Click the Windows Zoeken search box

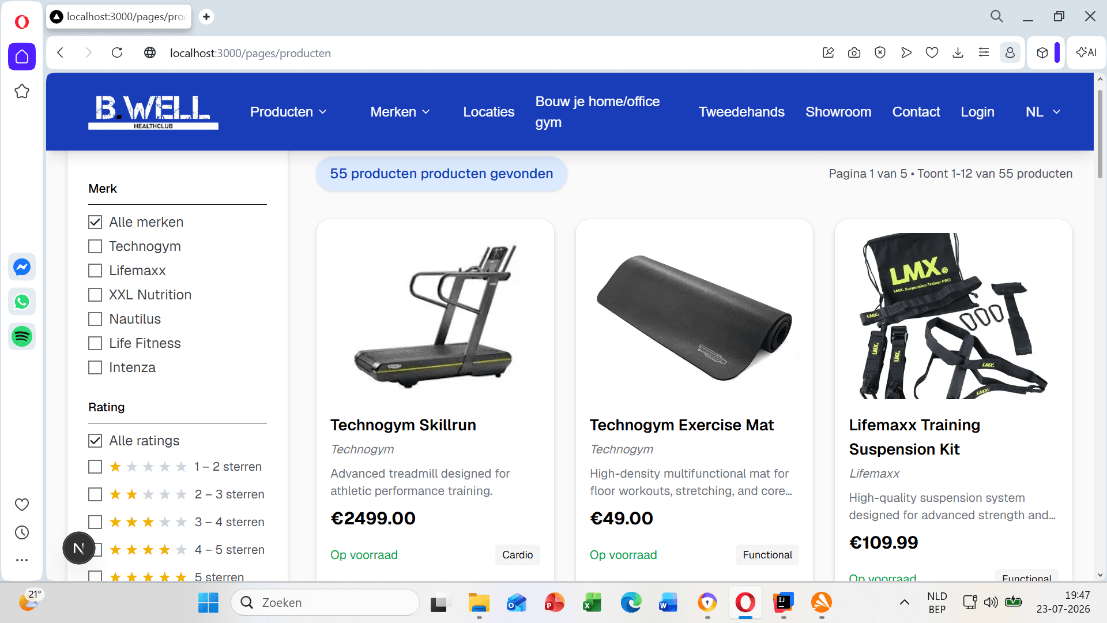325,602
